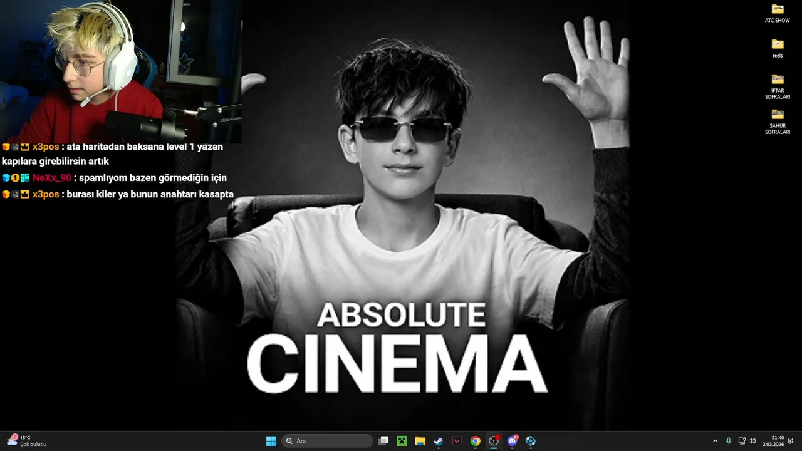The width and height of the screenshot is (802, 451).
Task: Open the network status tray icon
Action: [x=742, y=441]
